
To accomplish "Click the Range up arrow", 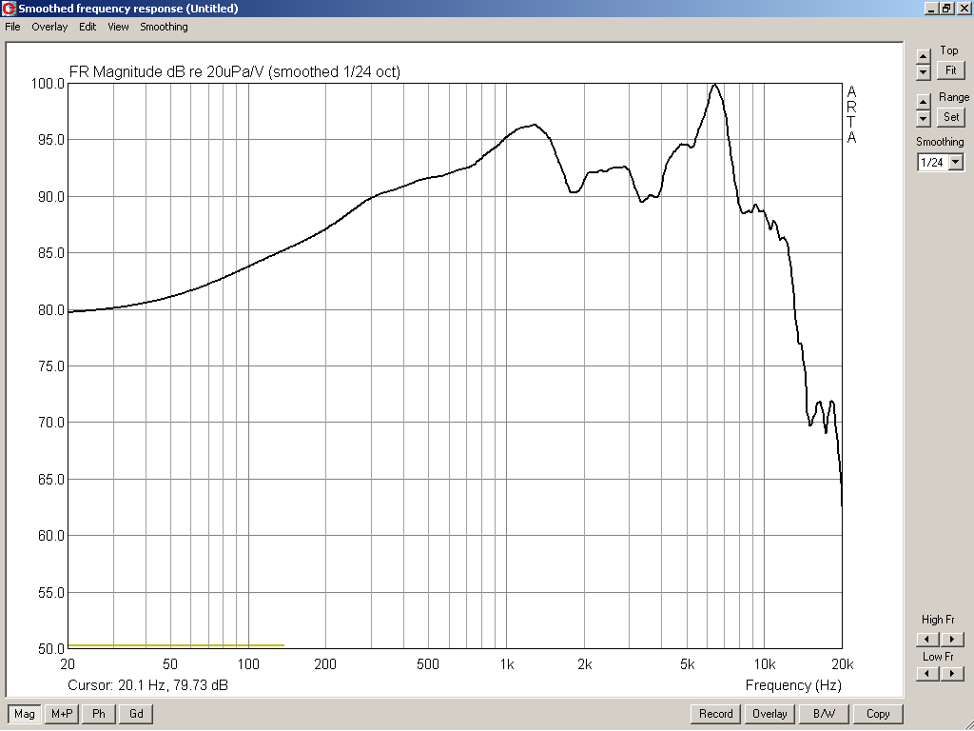I will pyautogui.click(x=923, y=102).
